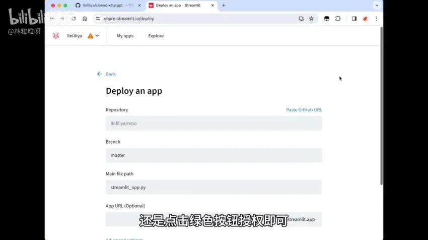This screenshot has width=428, height=240.
Task: Expand the tab search dropdown arrow
Action: (377, 5)
